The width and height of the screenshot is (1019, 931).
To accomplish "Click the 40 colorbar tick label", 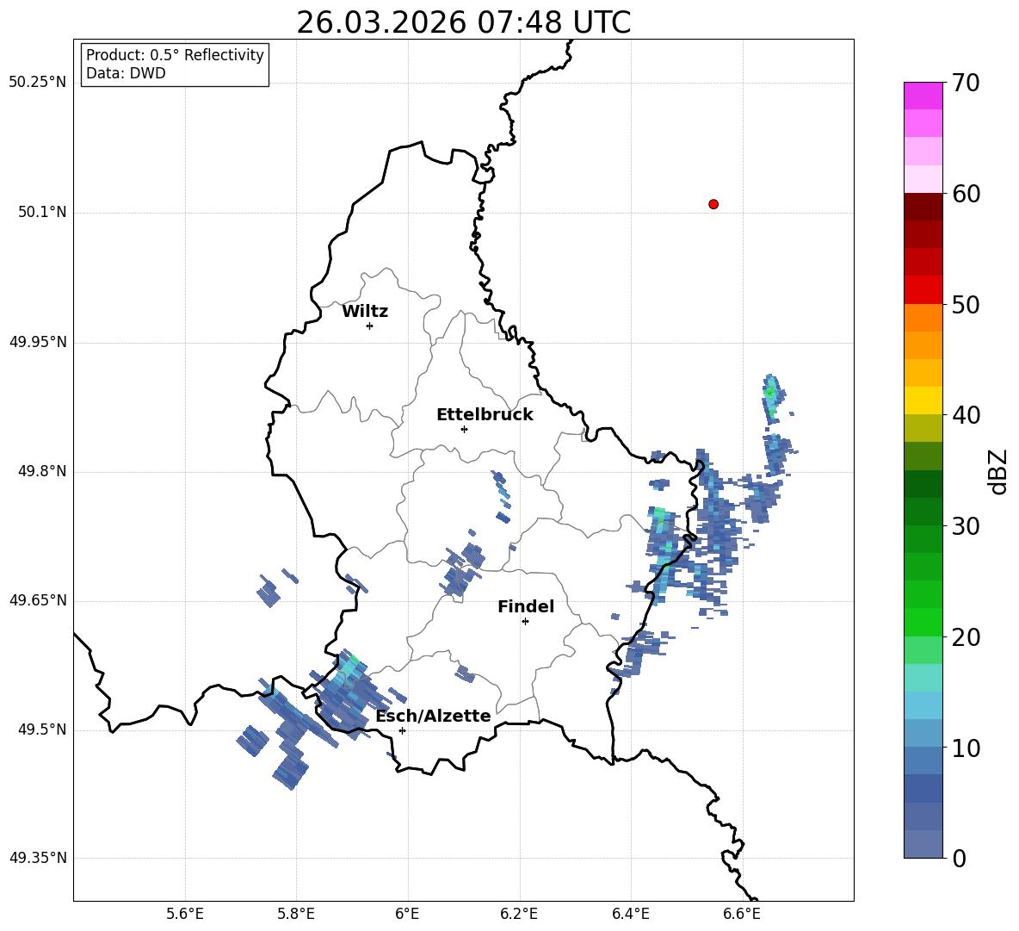I will click(967, 415).
